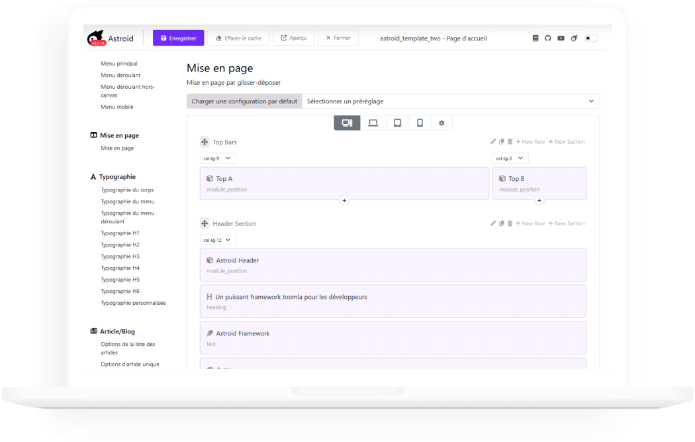Viewport: 695px width, 442px height.
Task: Grab the move handle of Top Bars section
Action: pos(205,142)
